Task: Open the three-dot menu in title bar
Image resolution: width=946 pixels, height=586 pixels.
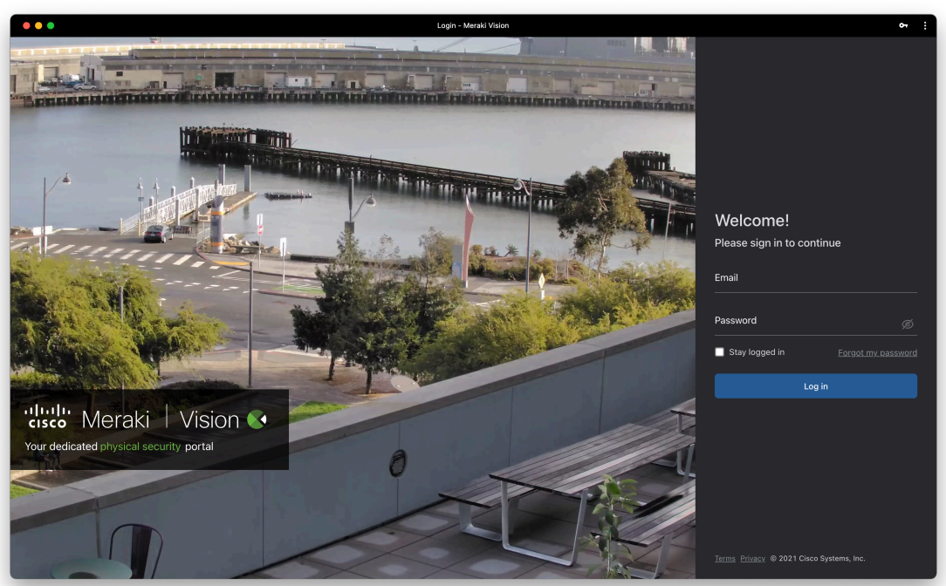Action: coord(925,25)
